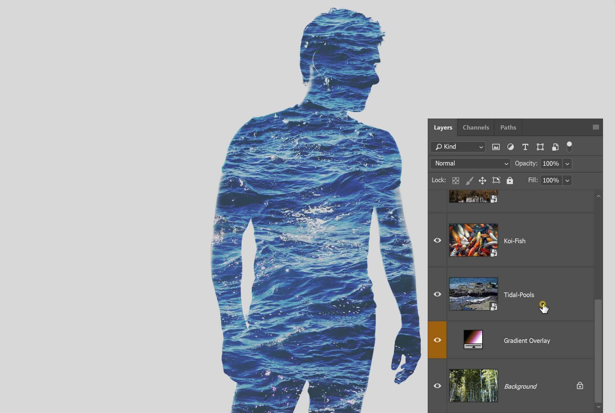Select the Tidal-Pools layer thumbnail

pos(473,294)
